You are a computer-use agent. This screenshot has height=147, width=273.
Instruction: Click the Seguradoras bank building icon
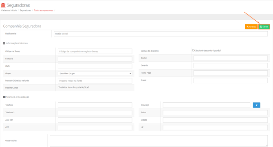[3, 5]
